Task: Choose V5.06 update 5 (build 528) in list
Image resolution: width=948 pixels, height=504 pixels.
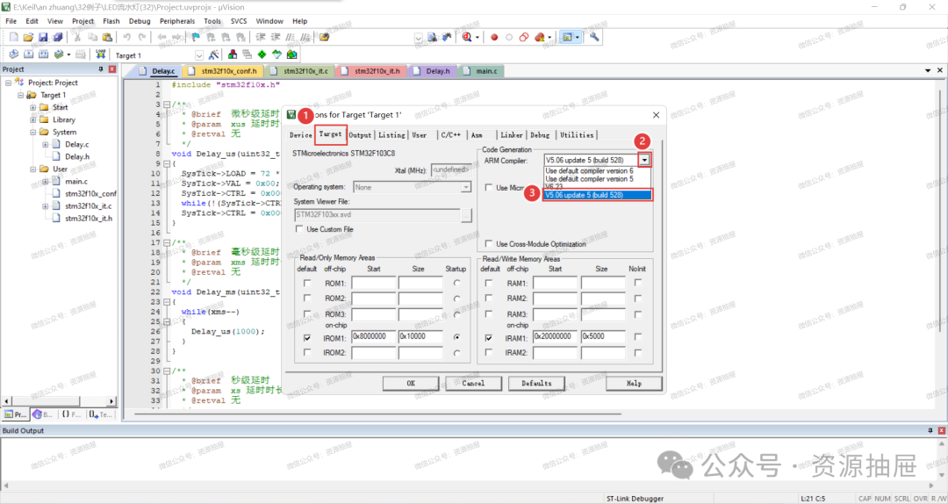Action: (x=598, y=195)
